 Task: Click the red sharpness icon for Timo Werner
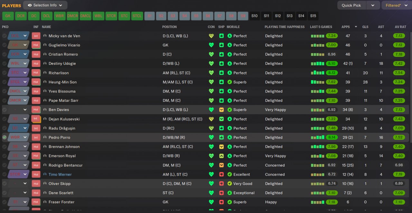point(221,174)
